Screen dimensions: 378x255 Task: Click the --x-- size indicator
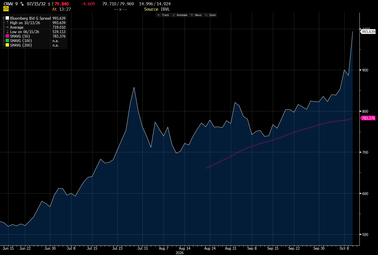(120, 9)
